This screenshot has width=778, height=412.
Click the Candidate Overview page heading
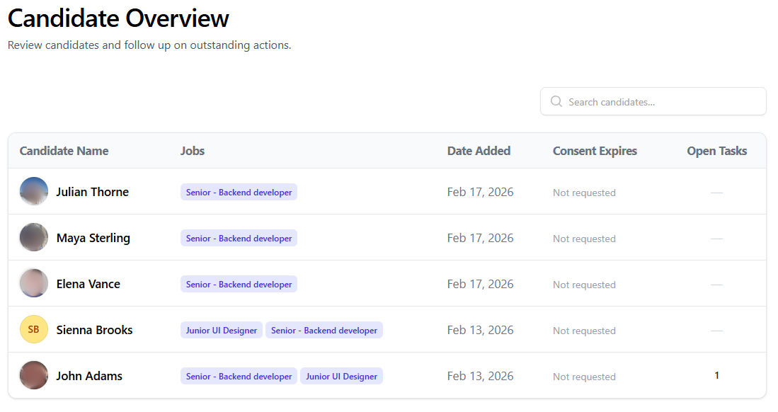point(118,18)
